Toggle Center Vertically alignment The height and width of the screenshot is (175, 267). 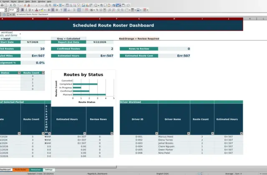[65, 10]
